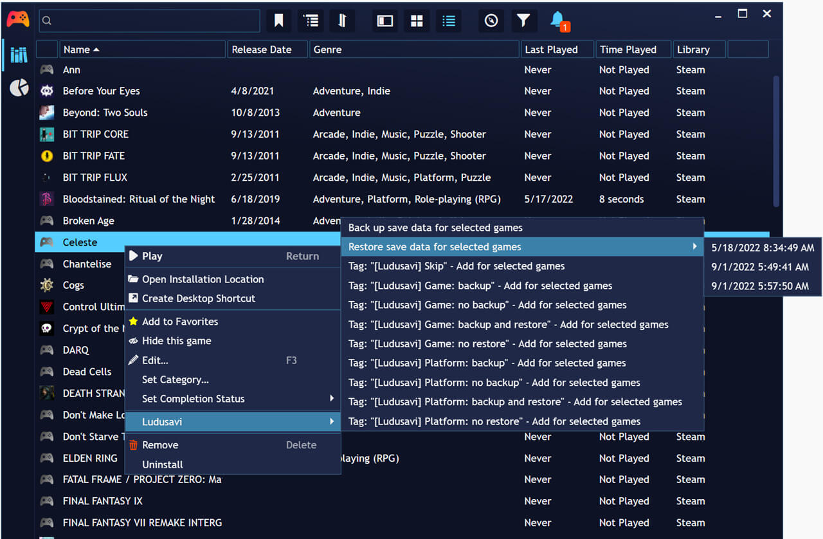
Task: Toggle the Explorer panel compass icon
Action: click(x=492, y=21)
